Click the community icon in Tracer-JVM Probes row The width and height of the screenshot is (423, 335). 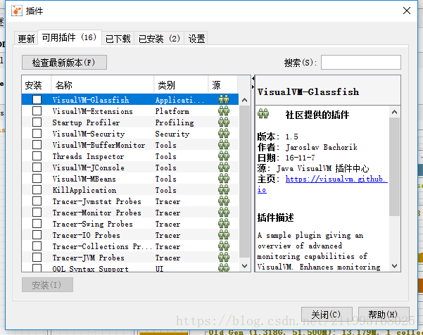[224, 258]
